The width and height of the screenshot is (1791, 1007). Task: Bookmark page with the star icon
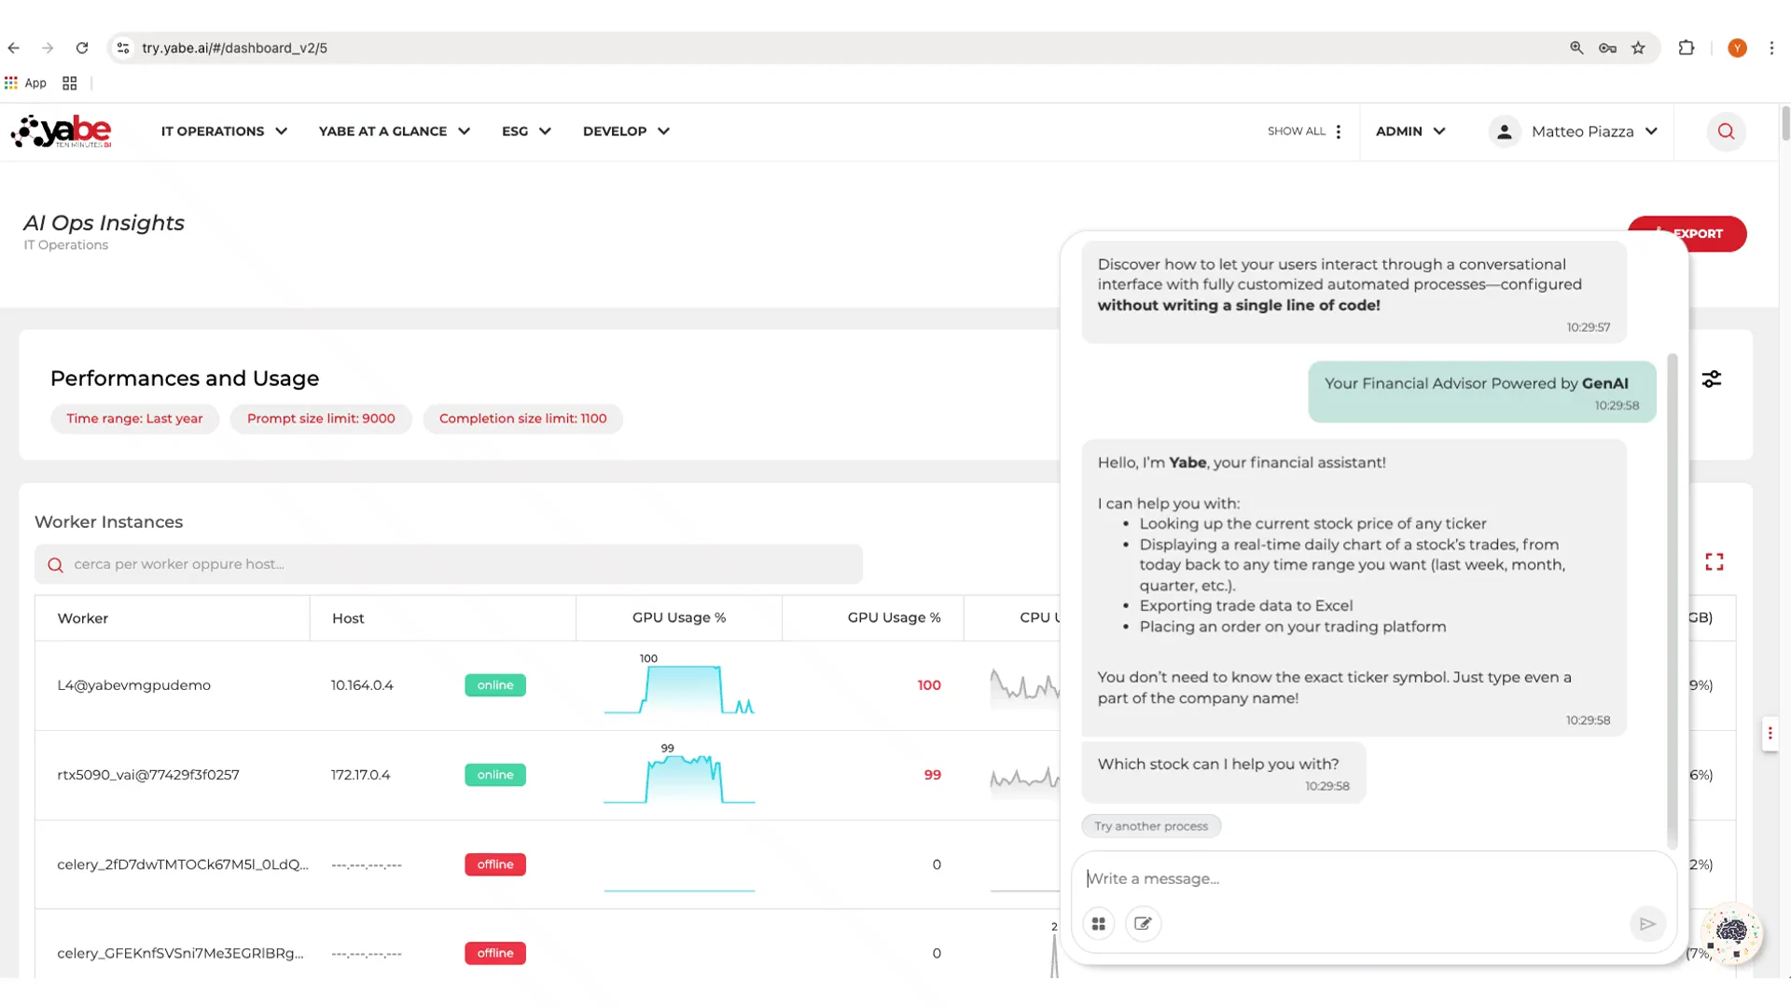coord(1638,48)
